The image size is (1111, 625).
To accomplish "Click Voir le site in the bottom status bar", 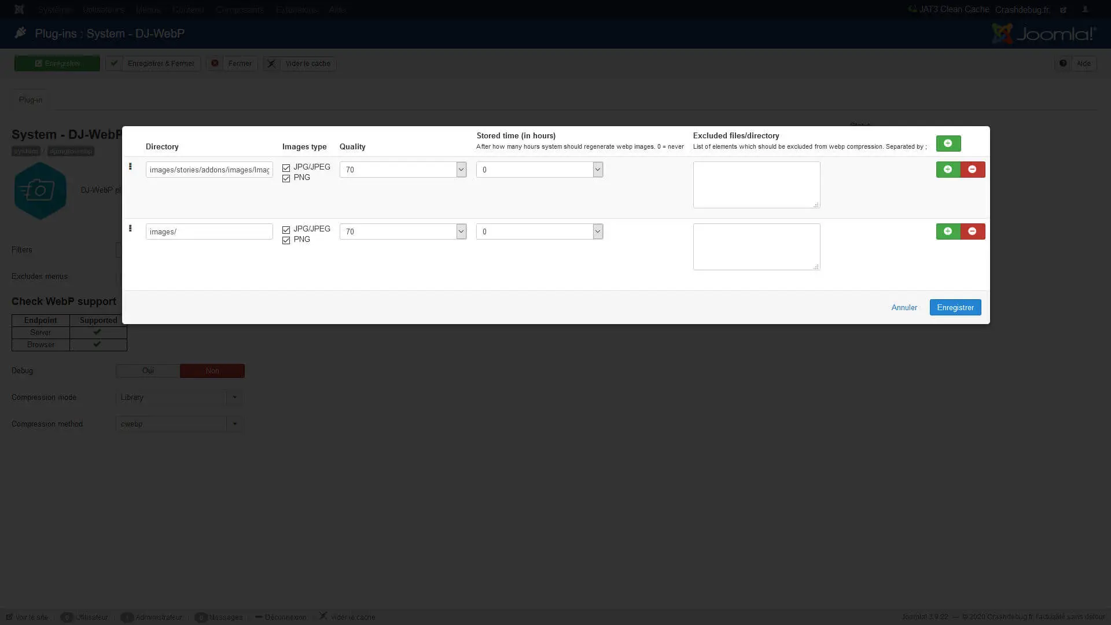I will click(27, 617).
